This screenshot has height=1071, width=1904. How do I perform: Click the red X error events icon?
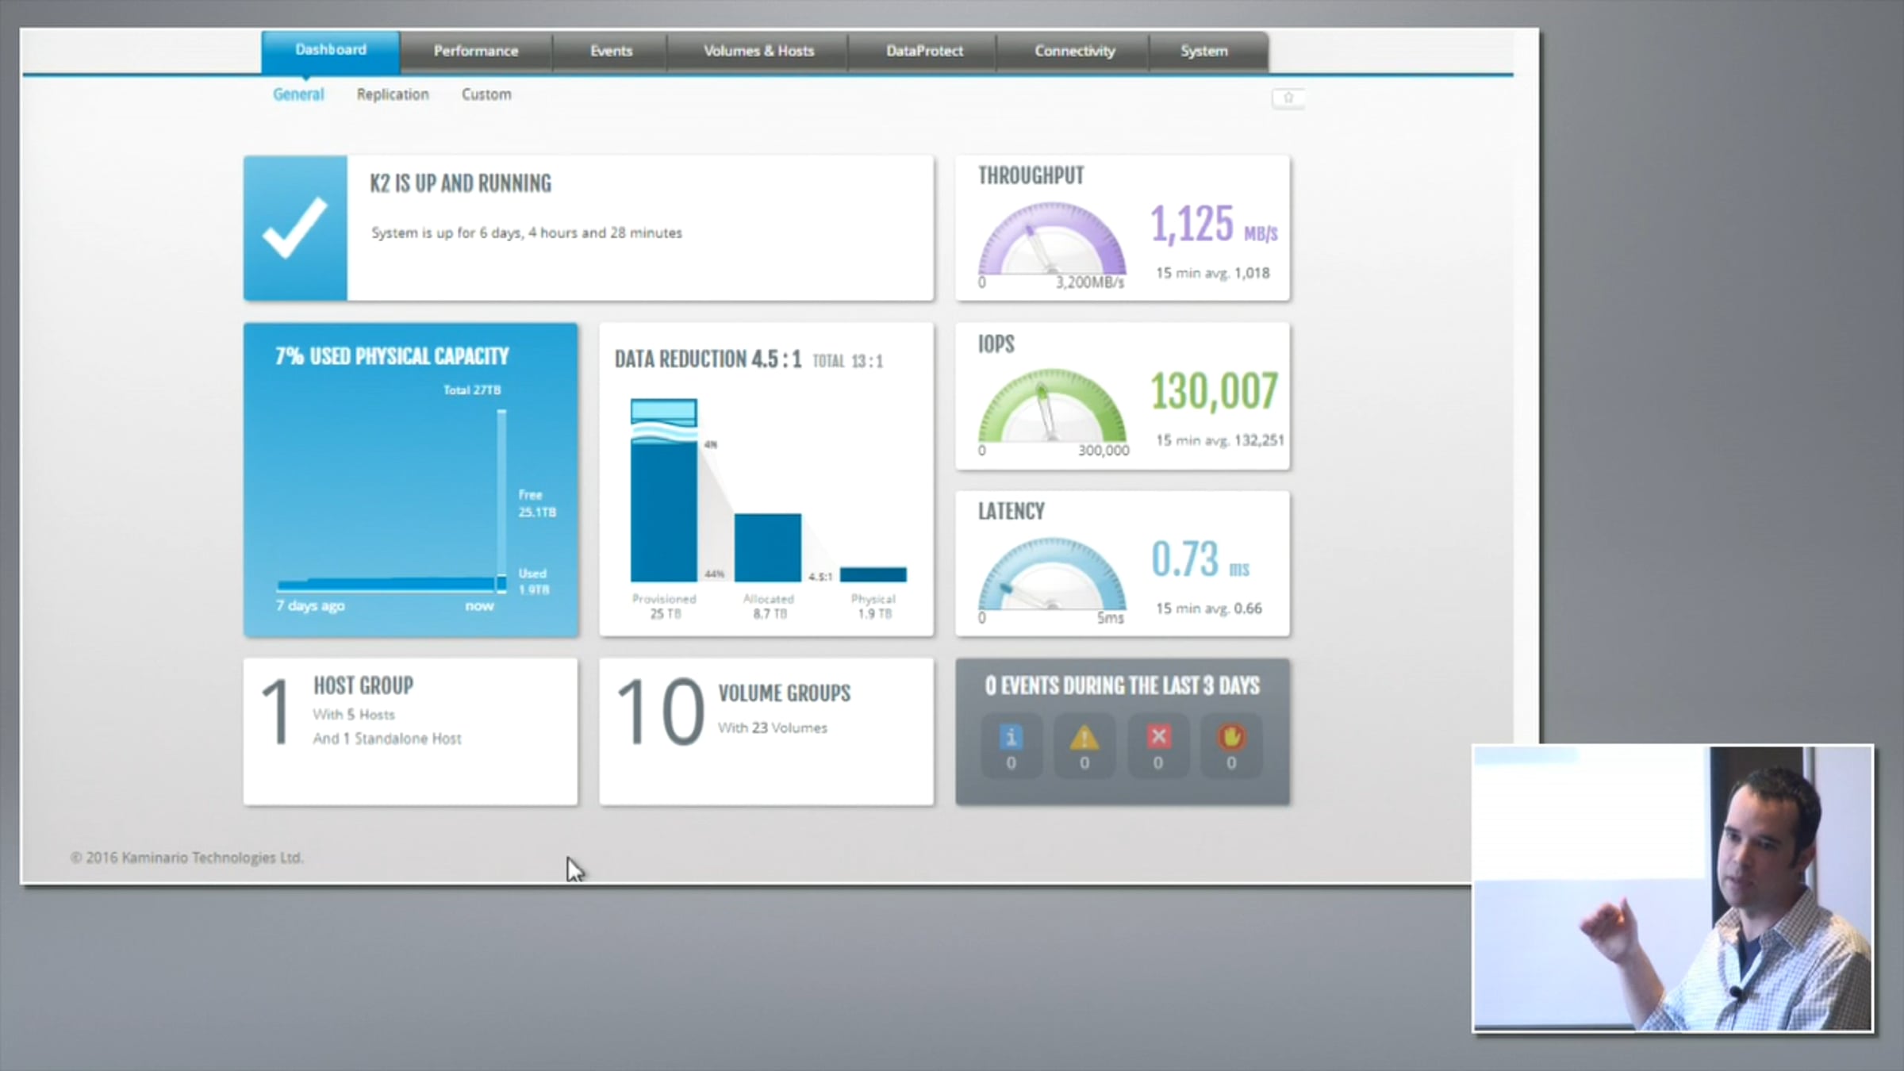[1158, 736]
